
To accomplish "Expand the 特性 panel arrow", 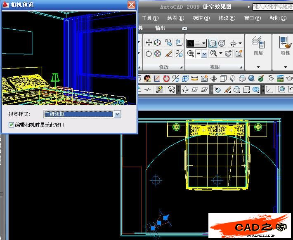I will click(285, 67).
